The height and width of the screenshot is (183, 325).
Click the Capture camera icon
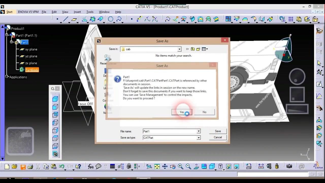289,167
